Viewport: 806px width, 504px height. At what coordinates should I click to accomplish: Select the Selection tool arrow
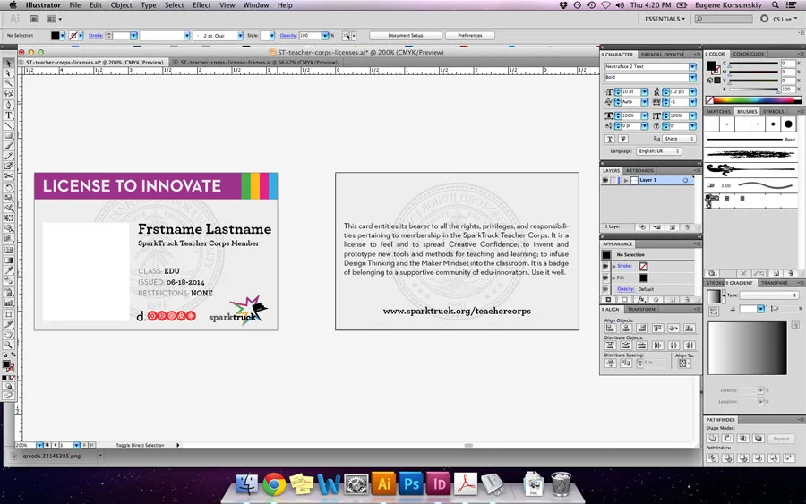pos(8,63)
